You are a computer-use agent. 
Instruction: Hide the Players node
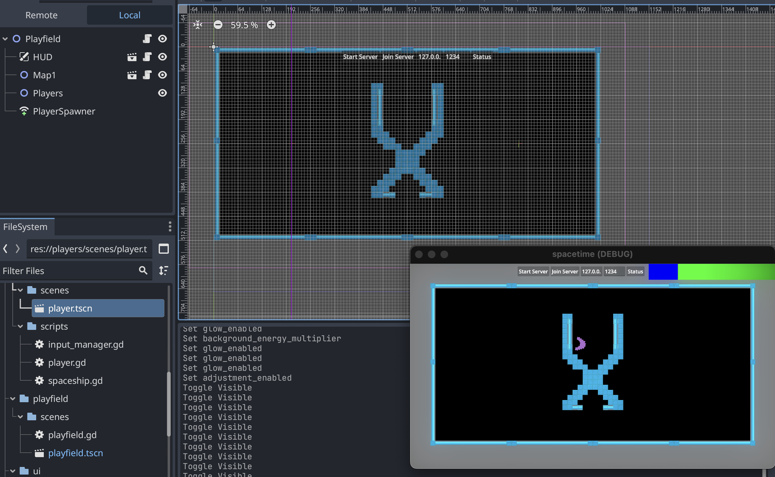[163, 93]
